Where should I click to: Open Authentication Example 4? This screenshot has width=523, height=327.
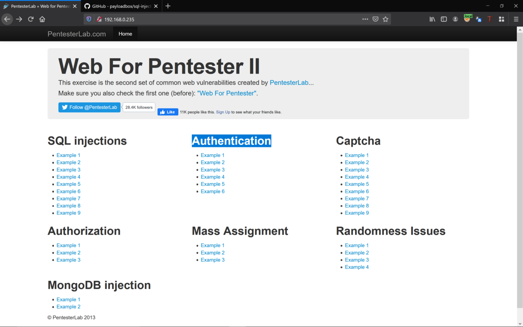(x=213, y=177)
